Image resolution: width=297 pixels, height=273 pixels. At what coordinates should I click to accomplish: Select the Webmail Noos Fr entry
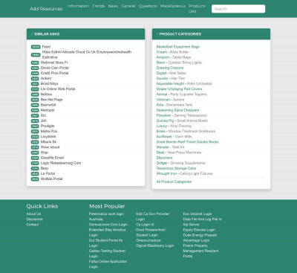coord(54,62)
